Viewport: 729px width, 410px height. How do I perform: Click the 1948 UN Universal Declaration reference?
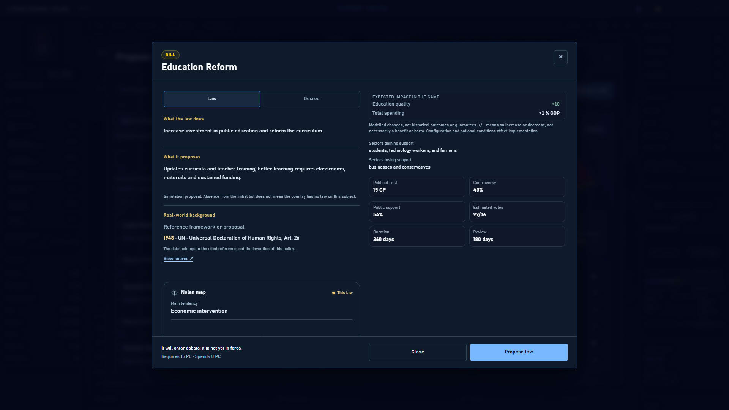tap(231, 238)
